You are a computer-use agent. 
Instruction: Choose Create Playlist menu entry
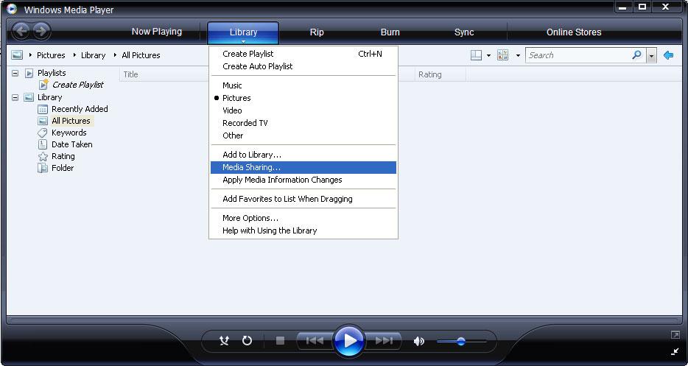303,54
